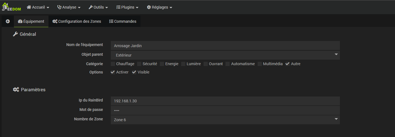The image size is (395, 137).
Task: Click the Jeedom logo icon
Action: (x=11, y=7)
